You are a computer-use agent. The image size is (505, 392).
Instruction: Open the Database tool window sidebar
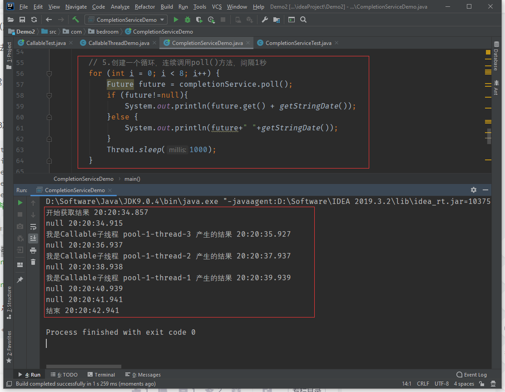point(496,56)
